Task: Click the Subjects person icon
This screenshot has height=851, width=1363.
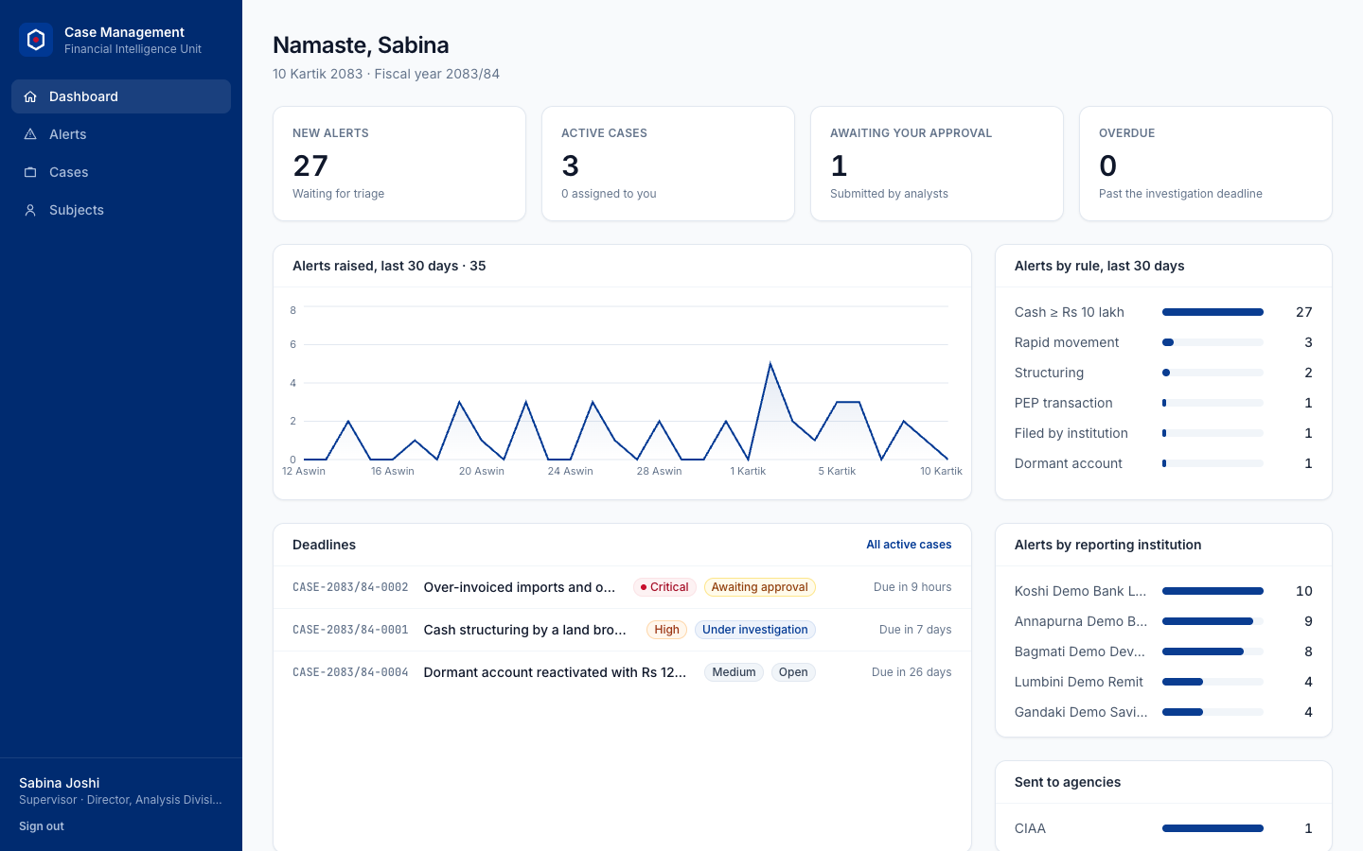Action: click(x=30, y=210)
